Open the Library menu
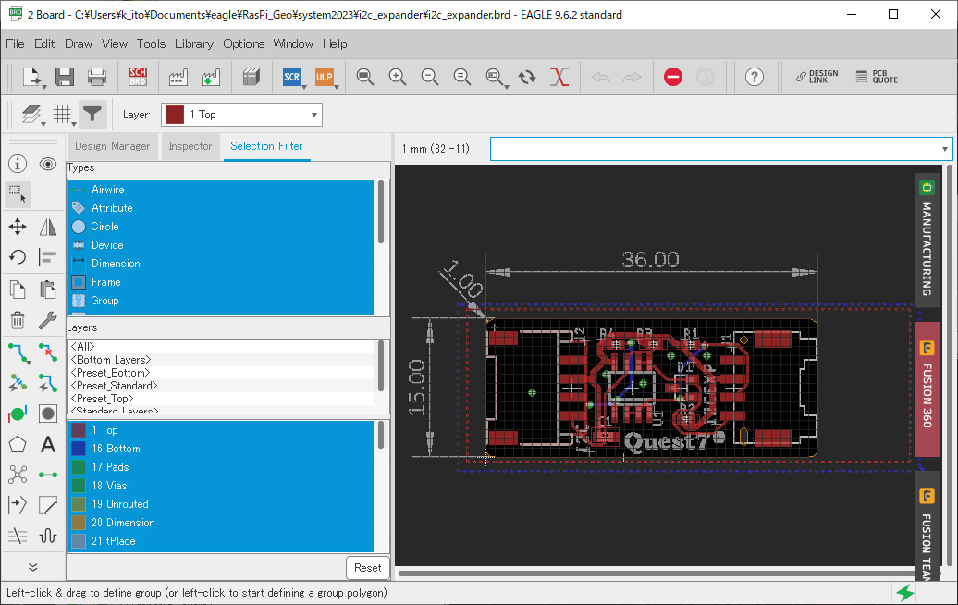The height and width of the screenshot is (605, 958). coord(194,44)
